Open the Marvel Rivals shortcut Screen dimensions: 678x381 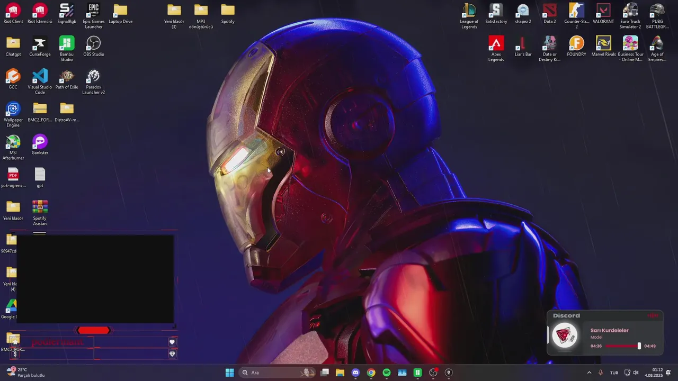coord(603,47)
